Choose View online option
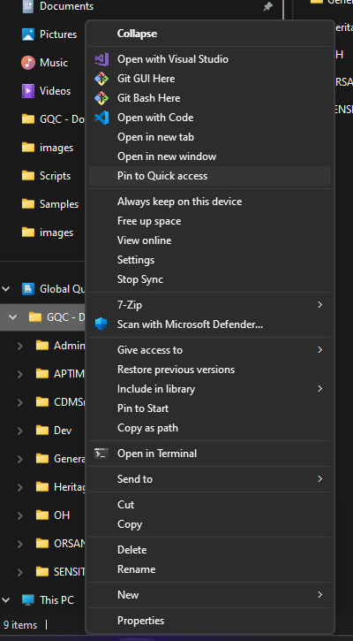 210,240
